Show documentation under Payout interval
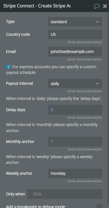The width and height of the screenshot is (109, 208). [x=85, y=91]
